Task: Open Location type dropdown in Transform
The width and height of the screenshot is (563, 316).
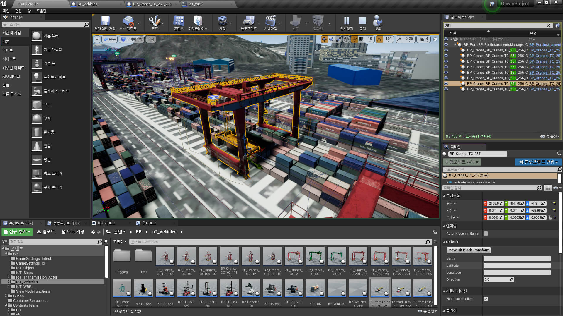Action: point(451,203)
